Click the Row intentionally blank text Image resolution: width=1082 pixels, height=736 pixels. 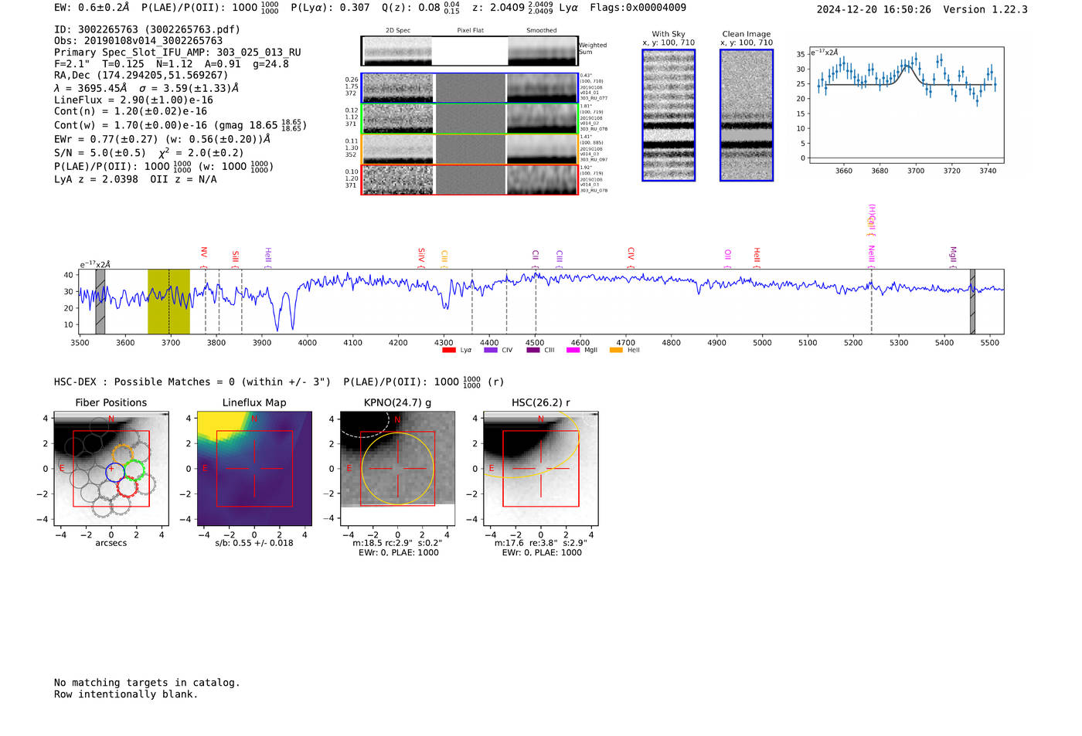[126, 694]
